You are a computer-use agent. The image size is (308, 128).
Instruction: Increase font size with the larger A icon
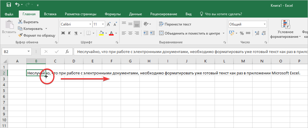109,24
